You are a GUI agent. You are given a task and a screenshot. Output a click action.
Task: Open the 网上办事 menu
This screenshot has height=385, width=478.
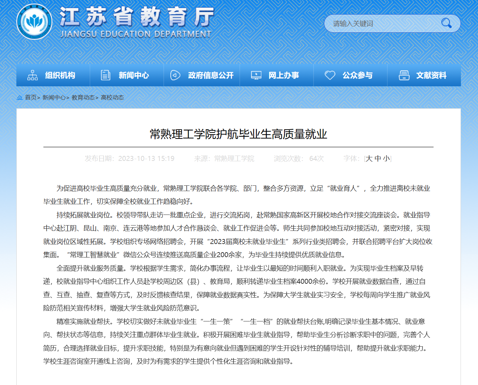click(x=277, y=75)
